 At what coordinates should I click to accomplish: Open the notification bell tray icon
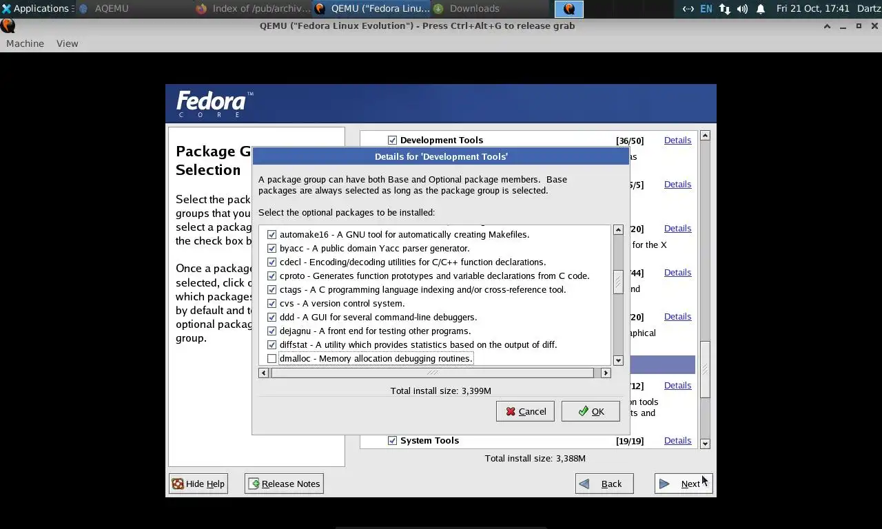761,9
